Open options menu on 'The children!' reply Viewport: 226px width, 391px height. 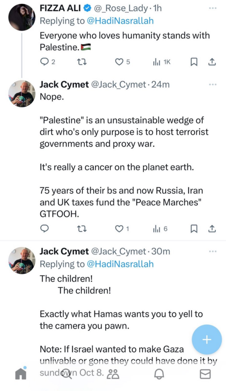(x=212, y=251)
